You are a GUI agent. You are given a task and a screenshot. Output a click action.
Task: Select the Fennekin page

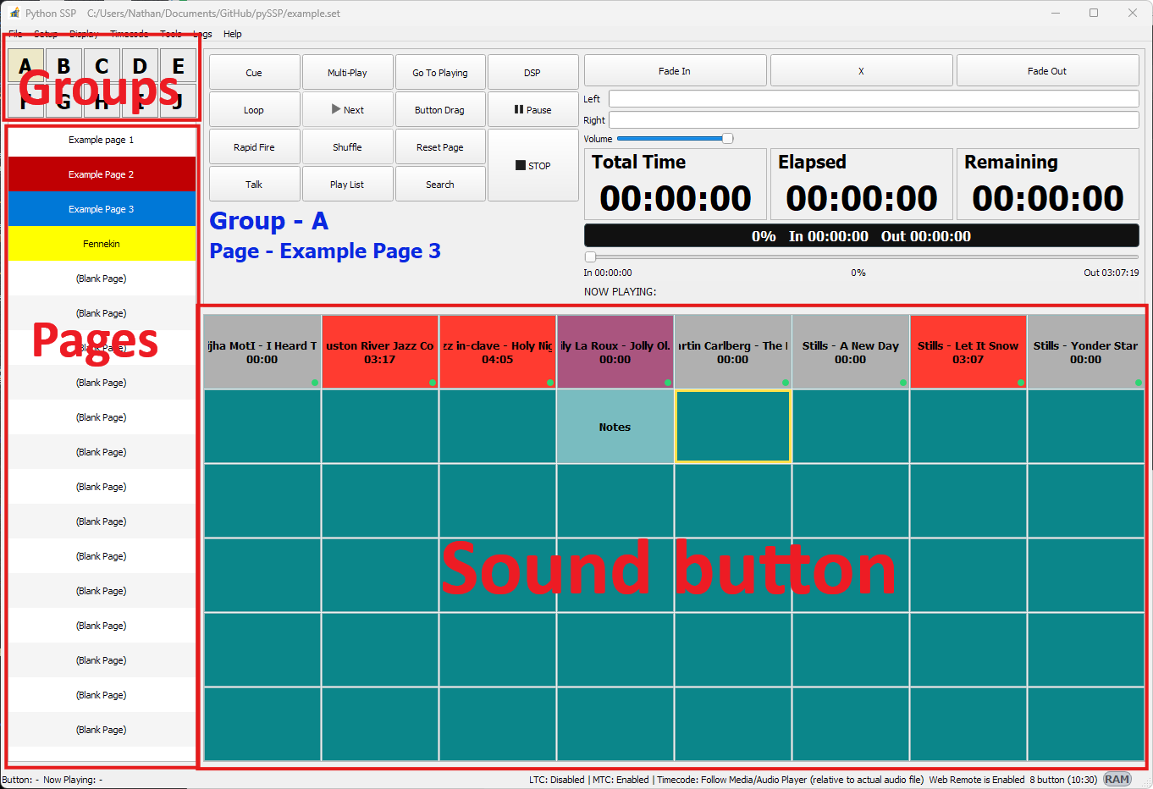coord(102,244)
